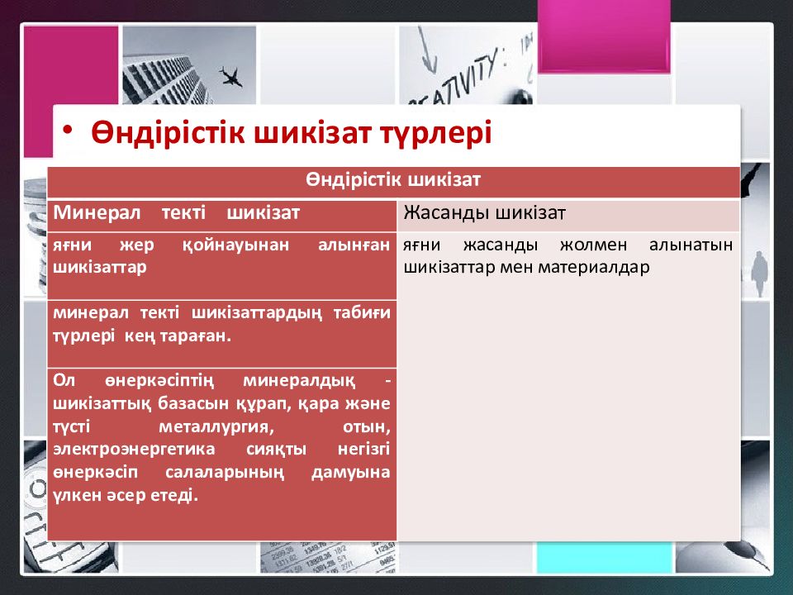Screen dimensions: 793x595
Task: Select the 'Минерал текті шикізат' column heading
Action: 222,215
